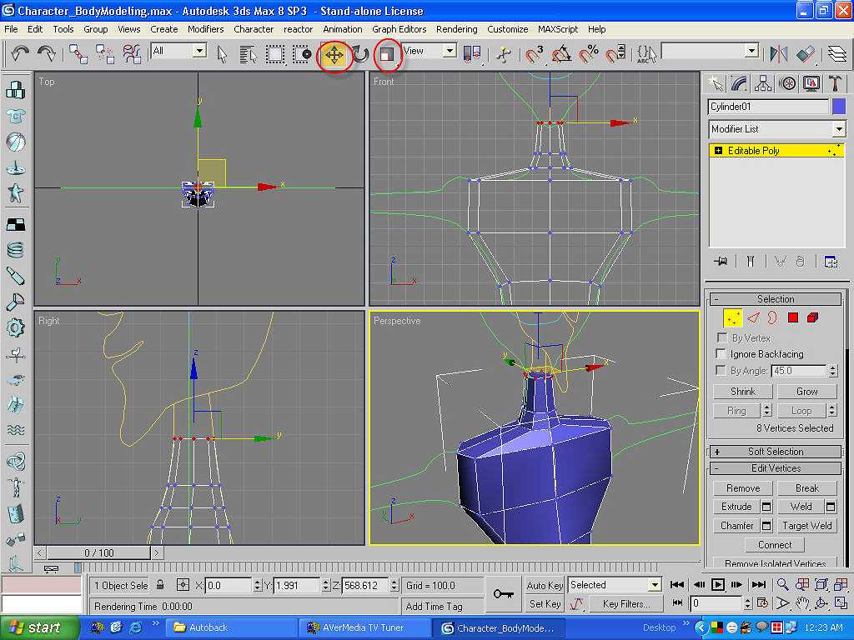Choose the Select Object arrow tool
854x640 pixels.
222,54
